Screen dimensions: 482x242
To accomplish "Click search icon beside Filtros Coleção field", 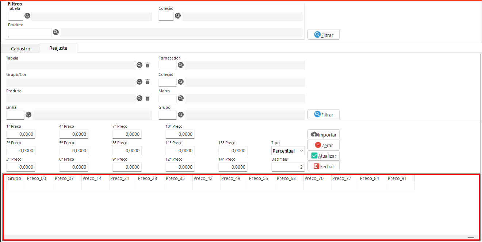I will tap(178, 16).
